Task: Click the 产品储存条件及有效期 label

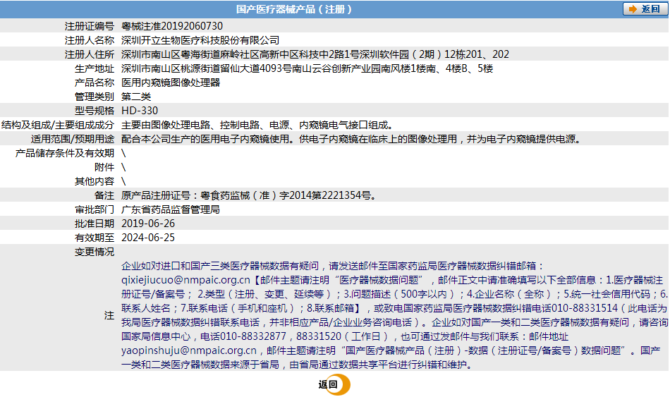Action: [x=64, y=153]
